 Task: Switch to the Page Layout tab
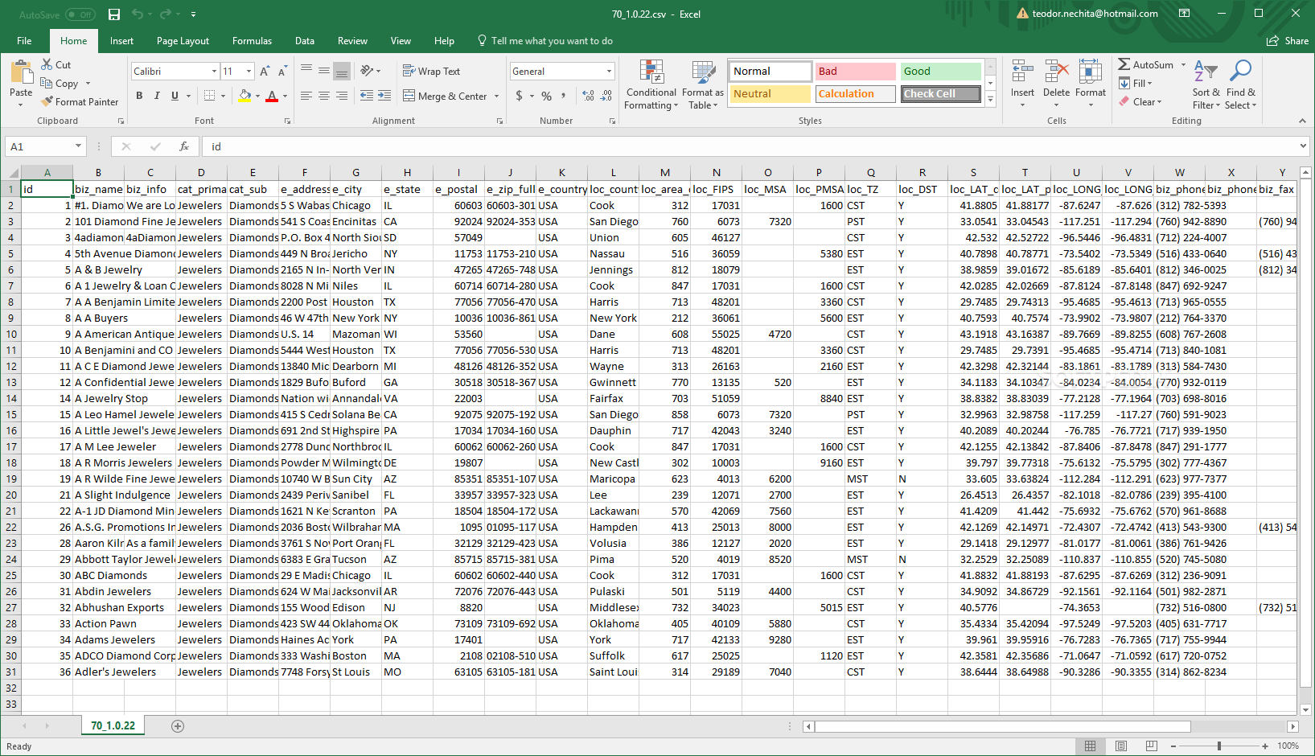tap(183, 41)
